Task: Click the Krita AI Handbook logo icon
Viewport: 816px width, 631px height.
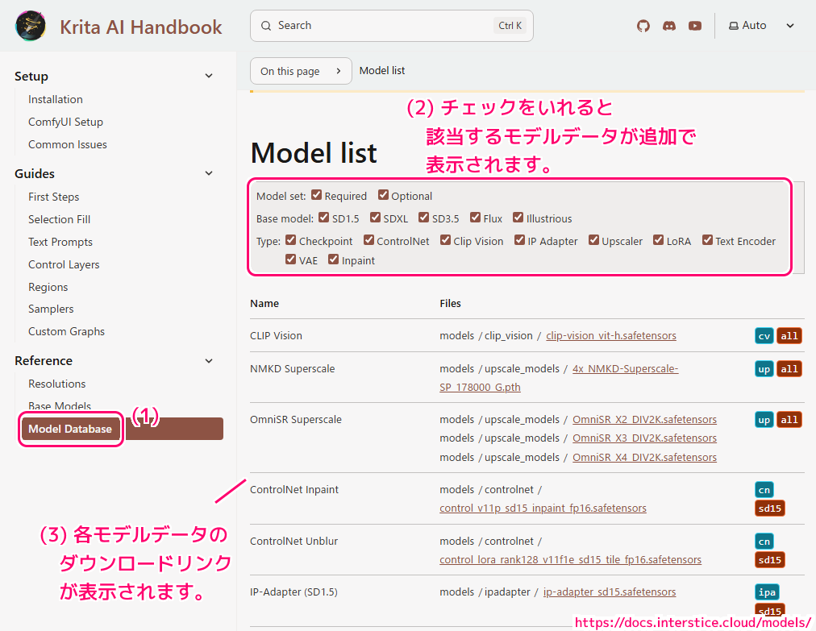Action: (30, 26)
